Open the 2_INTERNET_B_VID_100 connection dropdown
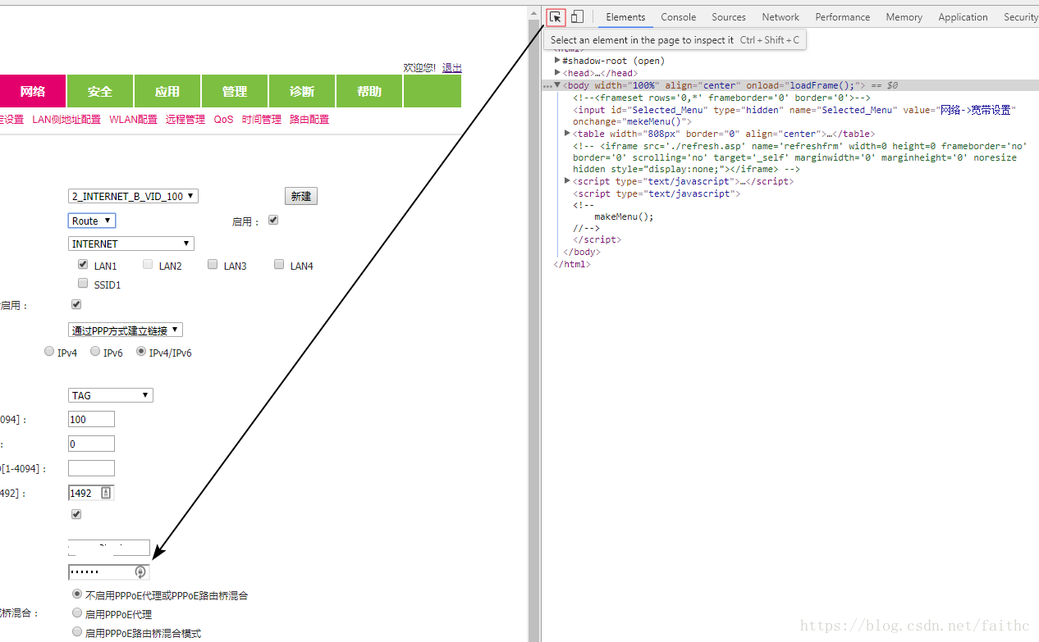 pyautogui.click(x=133, y=196)
